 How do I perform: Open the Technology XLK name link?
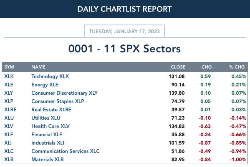click(50, 76)
